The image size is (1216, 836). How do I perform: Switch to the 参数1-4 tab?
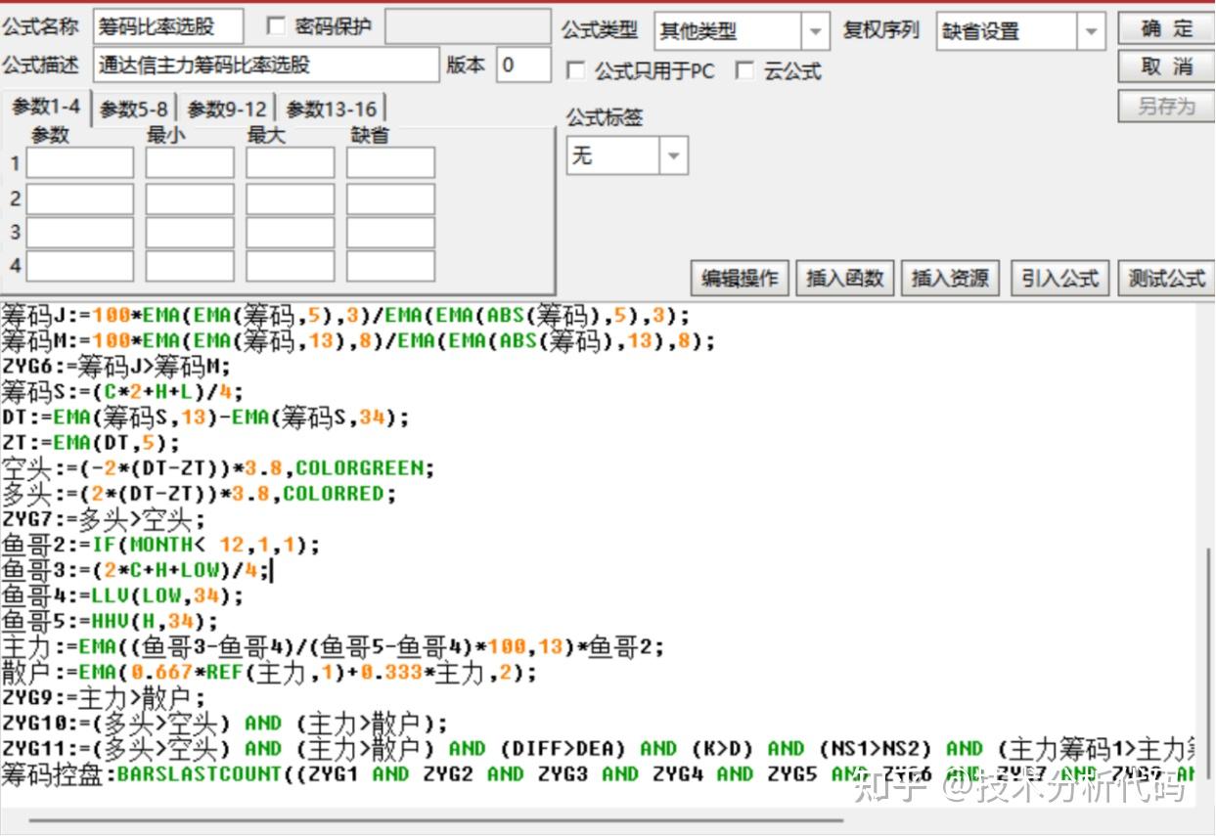click(46, 108)
